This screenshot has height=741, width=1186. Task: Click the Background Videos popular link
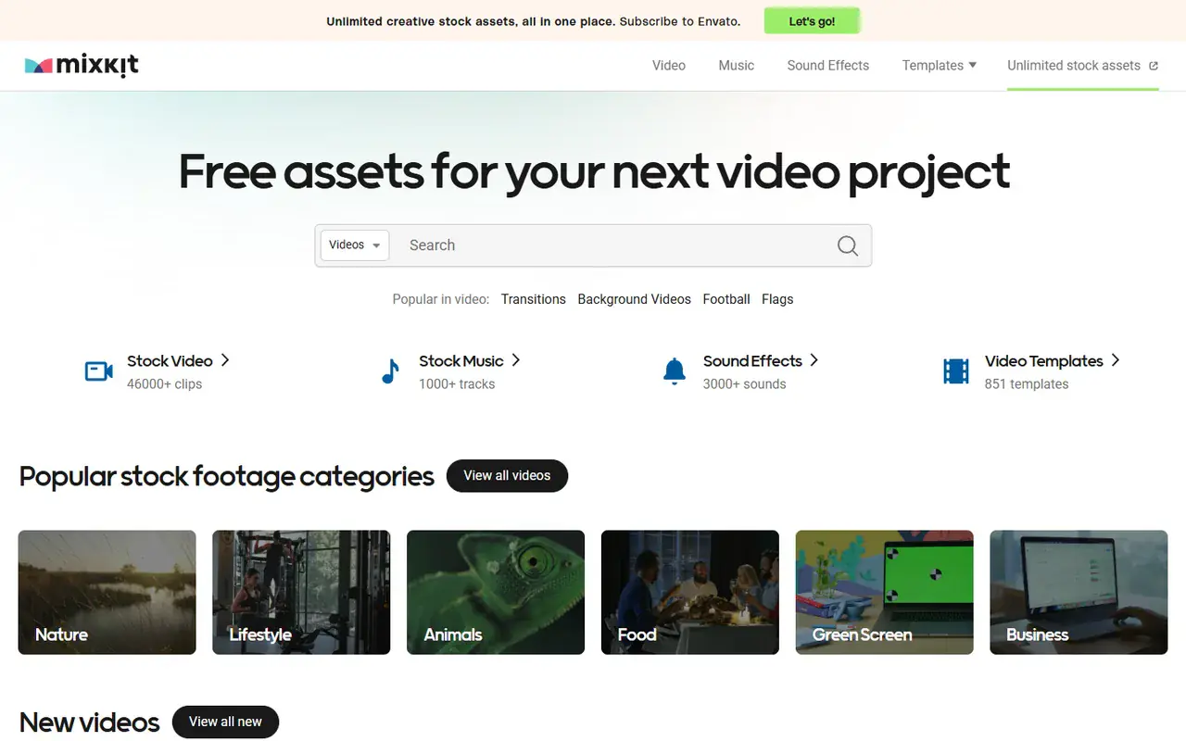coord(634,299)
